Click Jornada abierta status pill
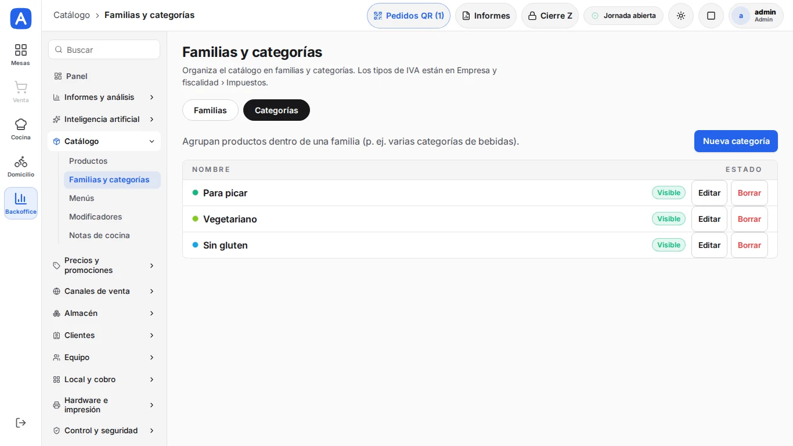This screenshot has height=446, width=793. pyautogui.click(x=623, y=16)
